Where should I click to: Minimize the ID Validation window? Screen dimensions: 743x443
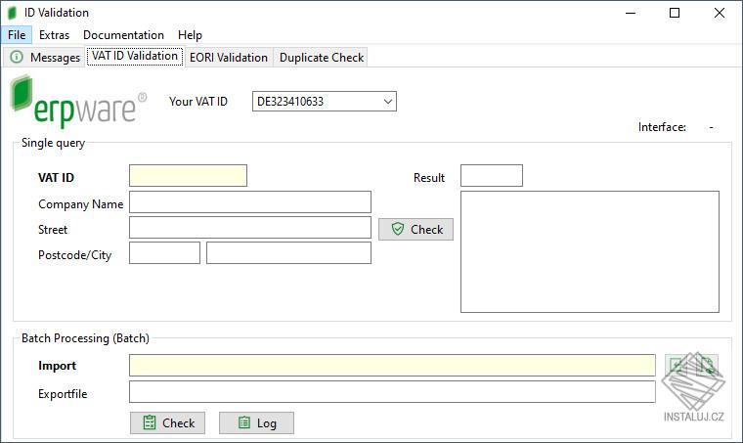click(x=631, y=13)
